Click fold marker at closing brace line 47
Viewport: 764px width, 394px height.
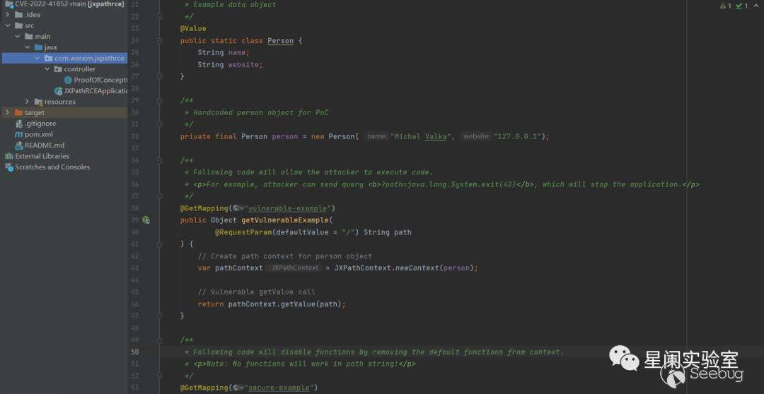point(160,316)
